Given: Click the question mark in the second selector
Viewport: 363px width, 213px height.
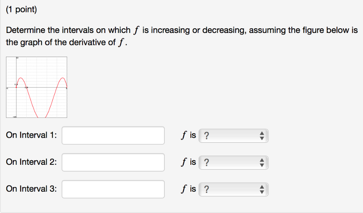Looking at the screenshot, I should coord(206,162).
